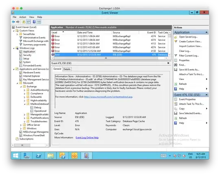Open the Event Log Online Help link
Screen dimensions: 220x175
[87, 137]
